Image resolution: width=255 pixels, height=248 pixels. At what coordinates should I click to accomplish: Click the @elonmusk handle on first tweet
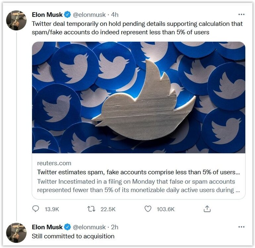pos(89,15)
